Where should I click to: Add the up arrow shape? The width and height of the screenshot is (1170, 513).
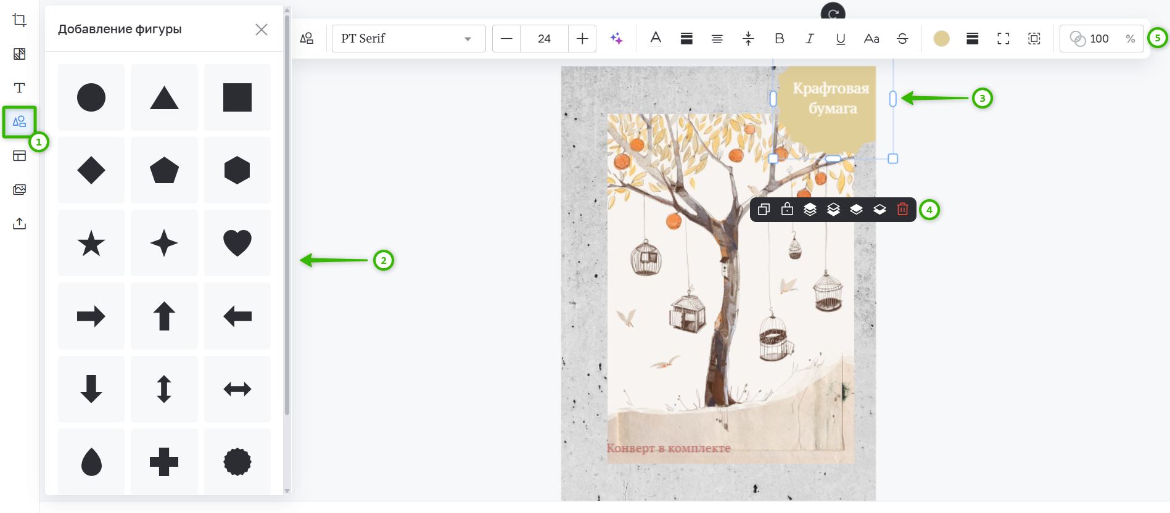tap(164, 316)
